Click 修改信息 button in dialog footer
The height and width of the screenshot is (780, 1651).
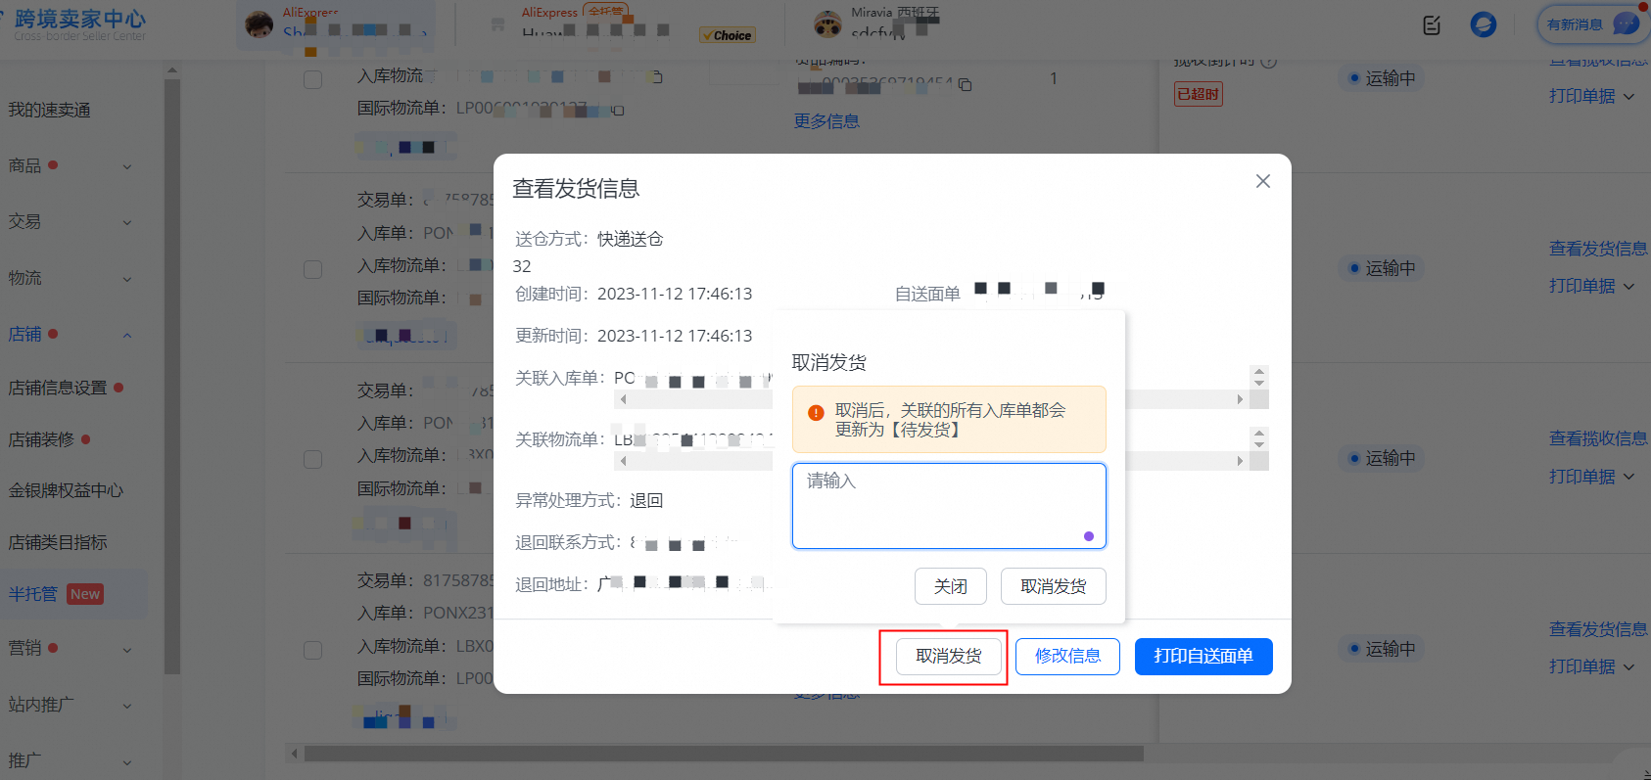pos(1067,657)
